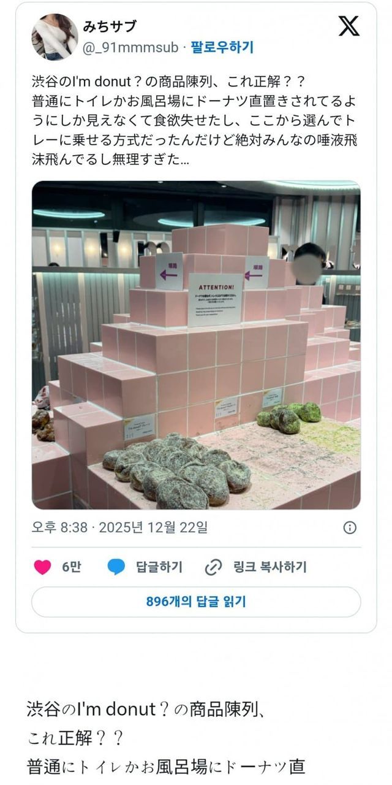
Task: Click the chain link copy icon
Action: 213,567
